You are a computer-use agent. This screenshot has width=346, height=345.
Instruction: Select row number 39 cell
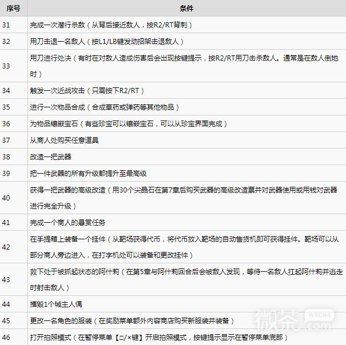(x=14, y=173)
